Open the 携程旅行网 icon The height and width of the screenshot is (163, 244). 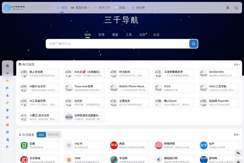[x=159, y=160]
